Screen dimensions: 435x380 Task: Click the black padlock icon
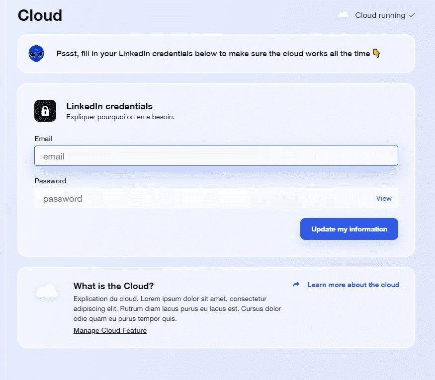[45, 111]
